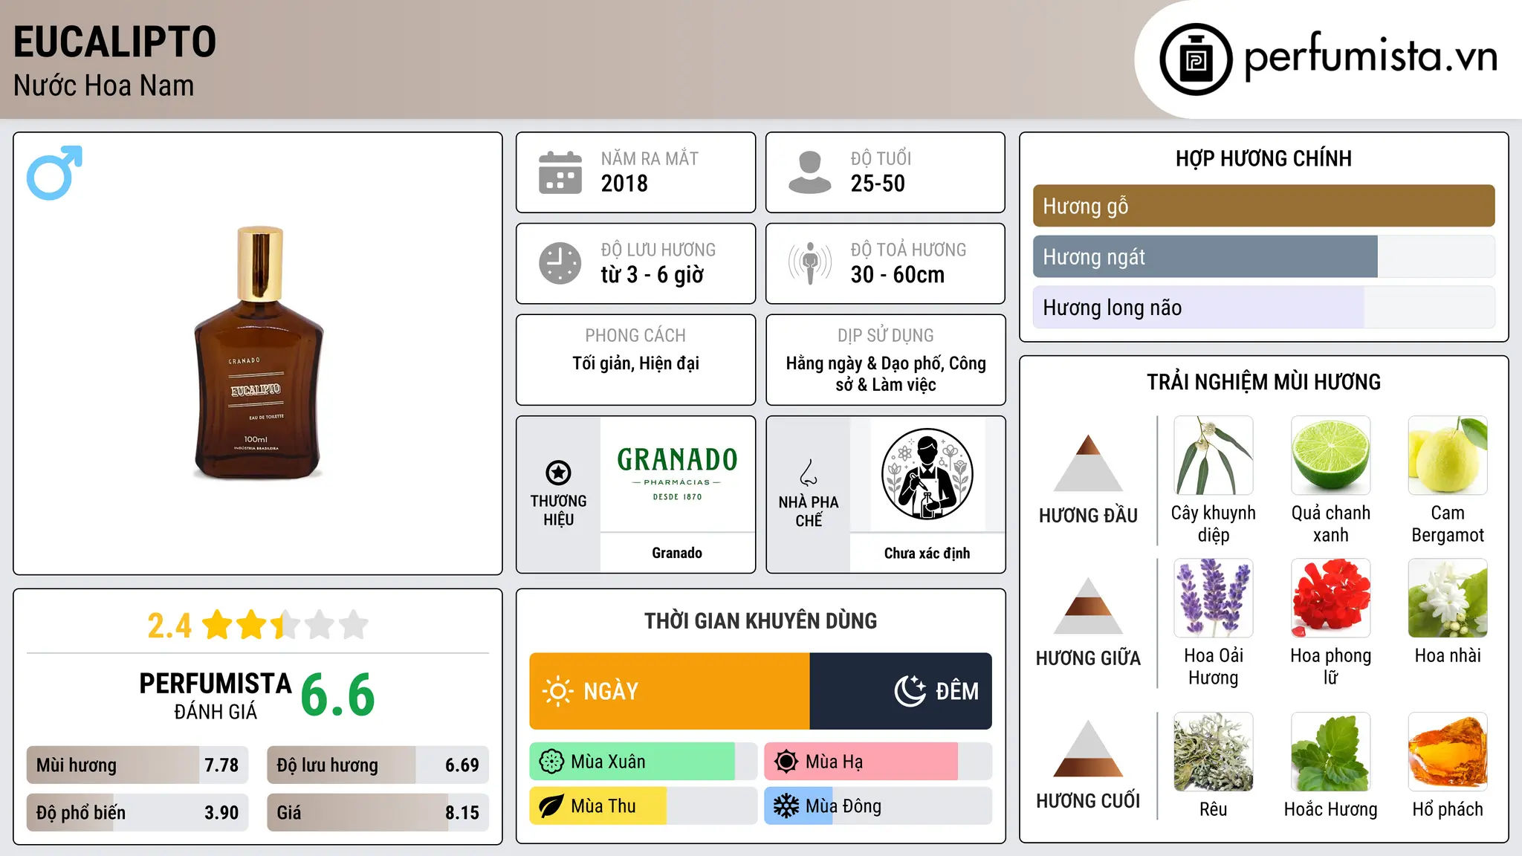Click the Hương đầu pyramid icon
Screen dimensions: 1522x856
[x=1088, y=463]
